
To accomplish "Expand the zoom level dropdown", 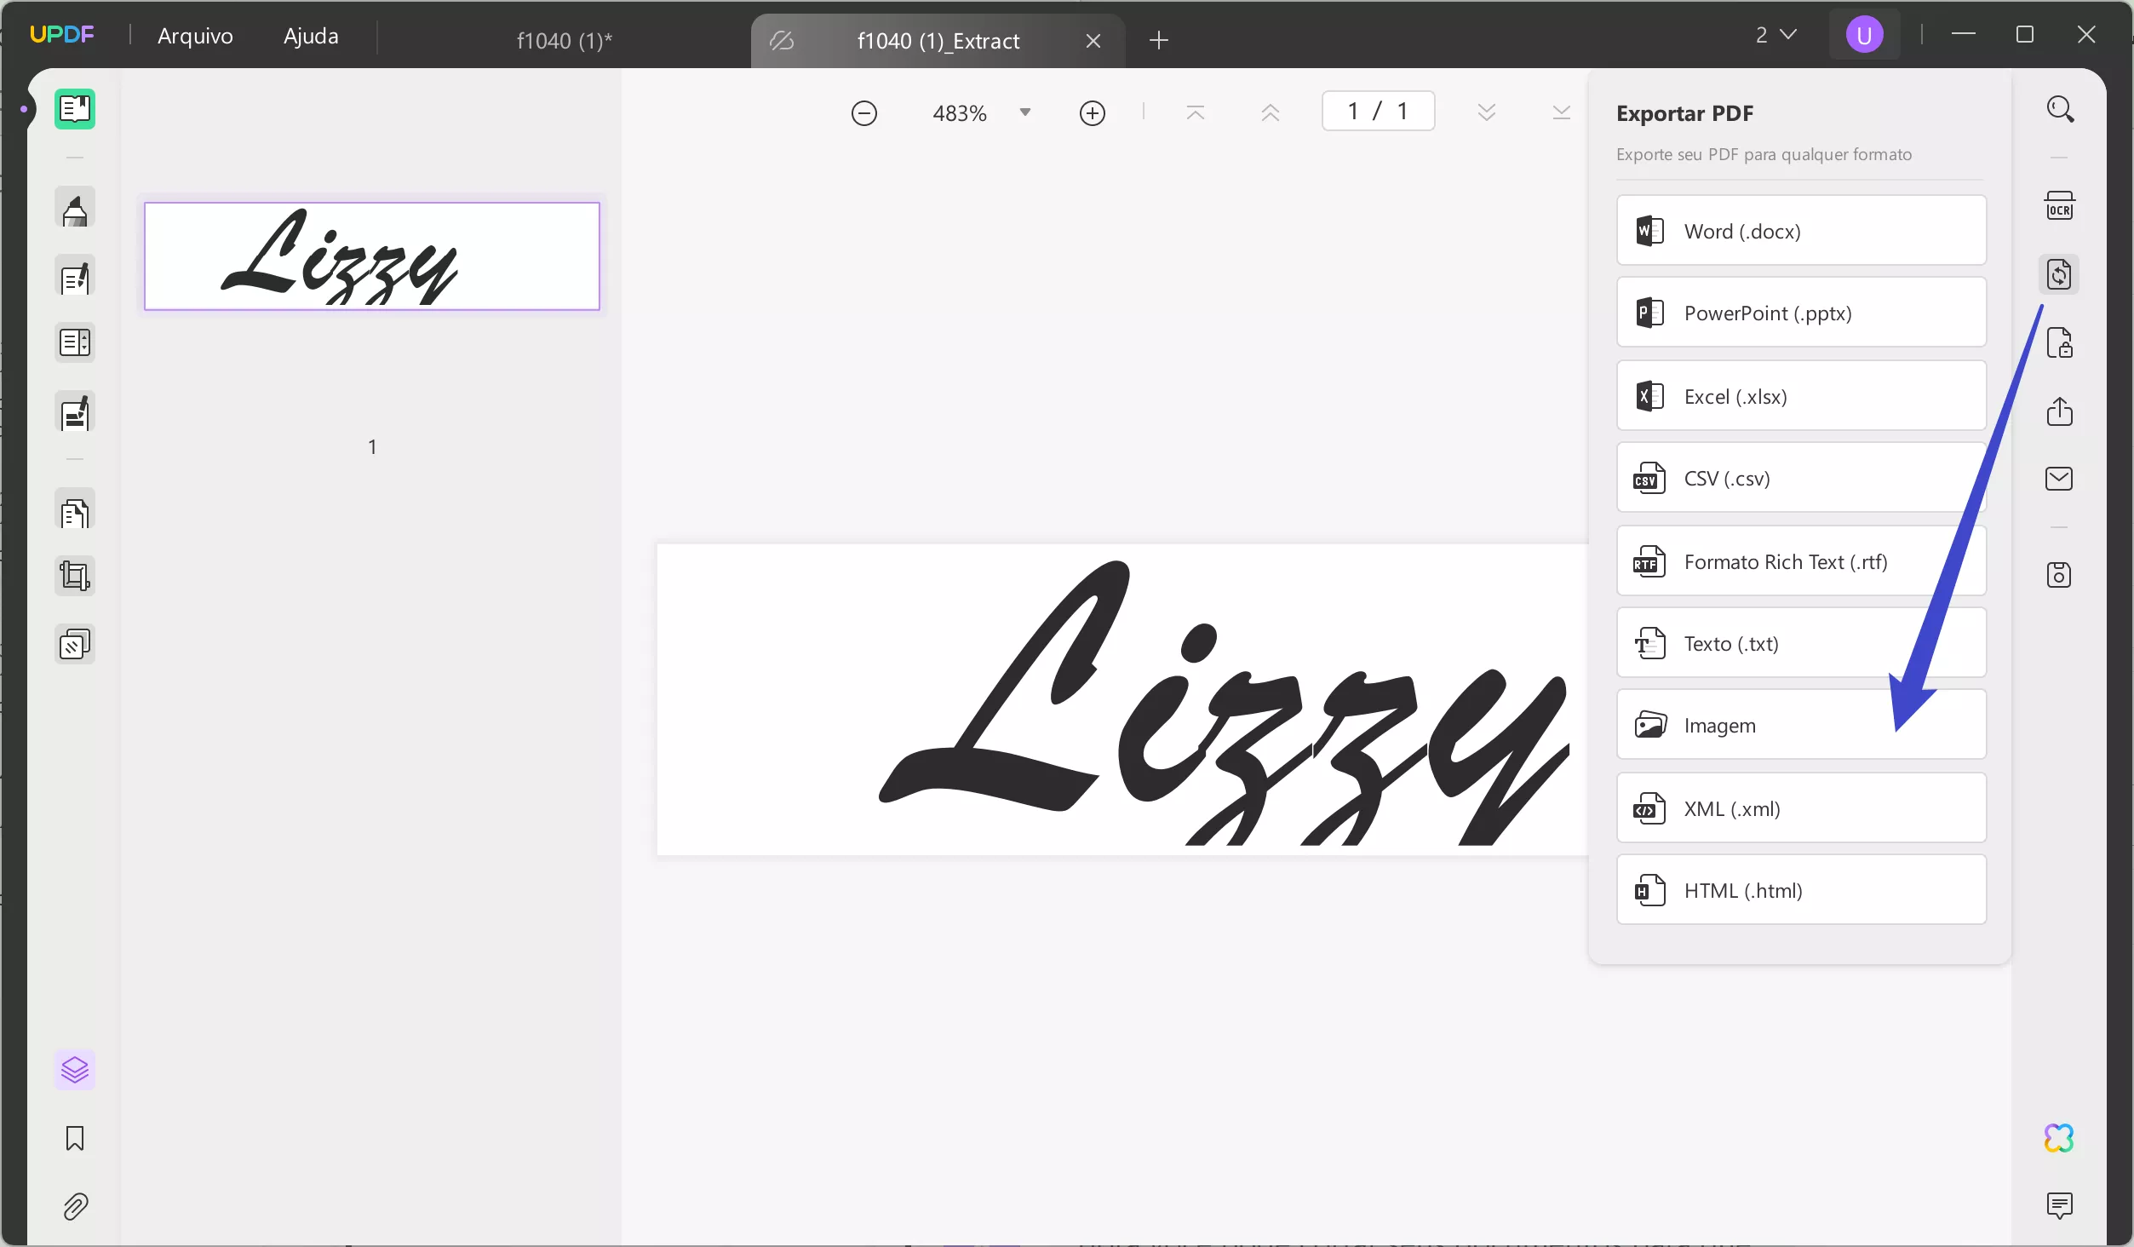I will click(1025, 112).
